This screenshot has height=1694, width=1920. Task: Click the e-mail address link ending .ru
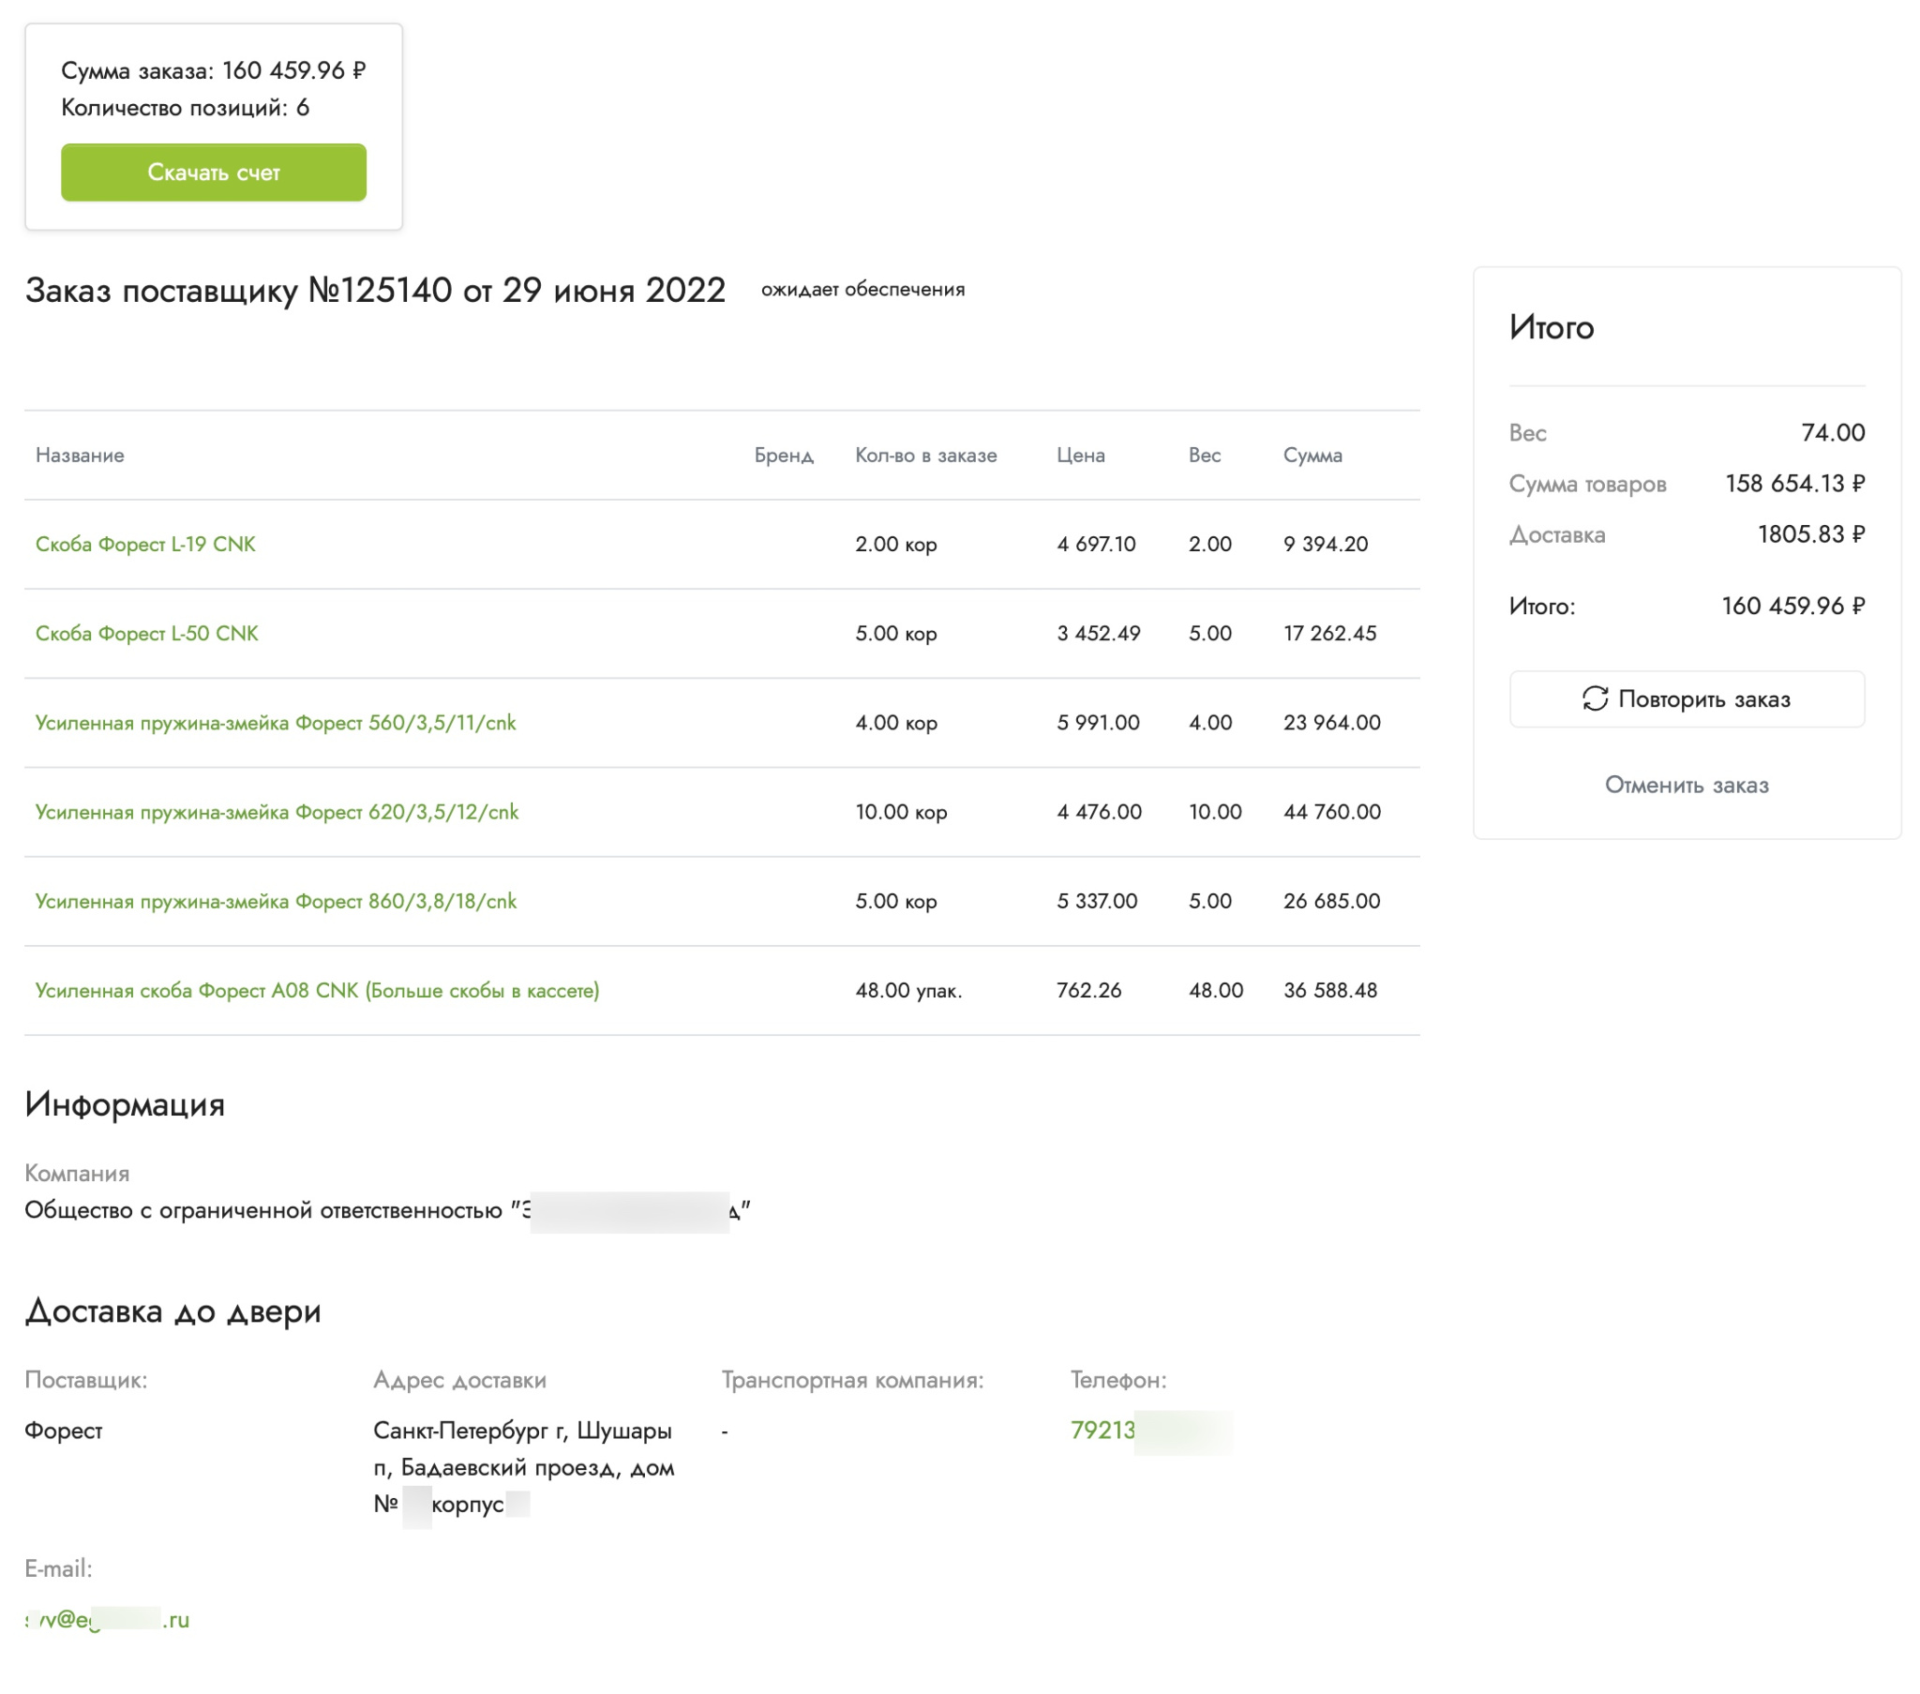point(107,1619)
